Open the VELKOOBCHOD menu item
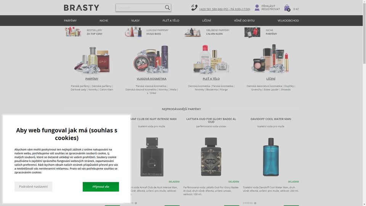 click(x=288, y=21)
